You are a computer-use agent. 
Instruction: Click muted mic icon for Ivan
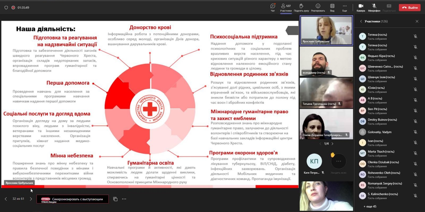(x=415, y=143)
